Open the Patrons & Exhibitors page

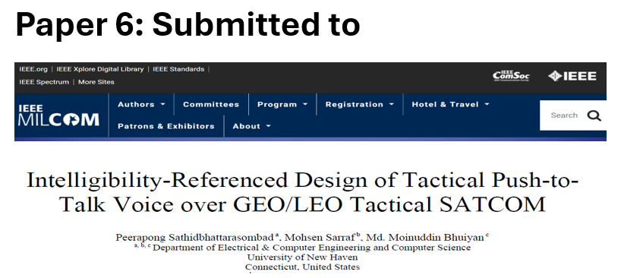point(166,126)
